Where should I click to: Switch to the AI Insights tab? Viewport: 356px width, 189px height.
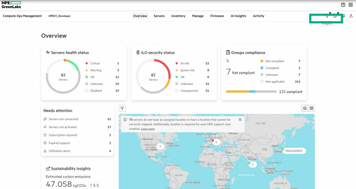coord(239,16)
